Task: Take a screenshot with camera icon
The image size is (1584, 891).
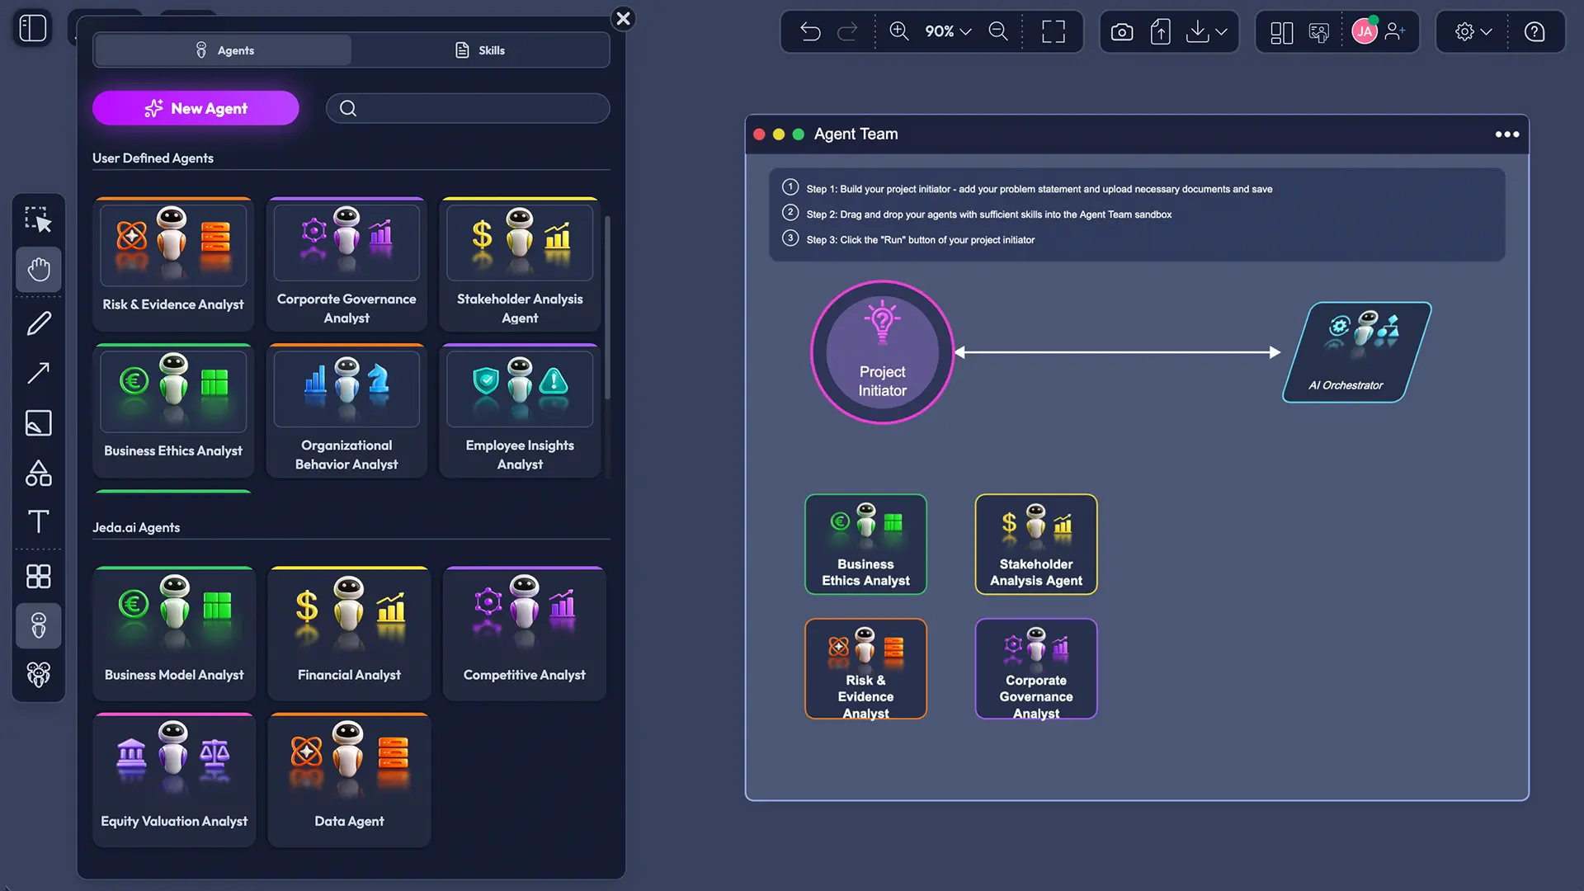Action: click(x=1122, y=31)
